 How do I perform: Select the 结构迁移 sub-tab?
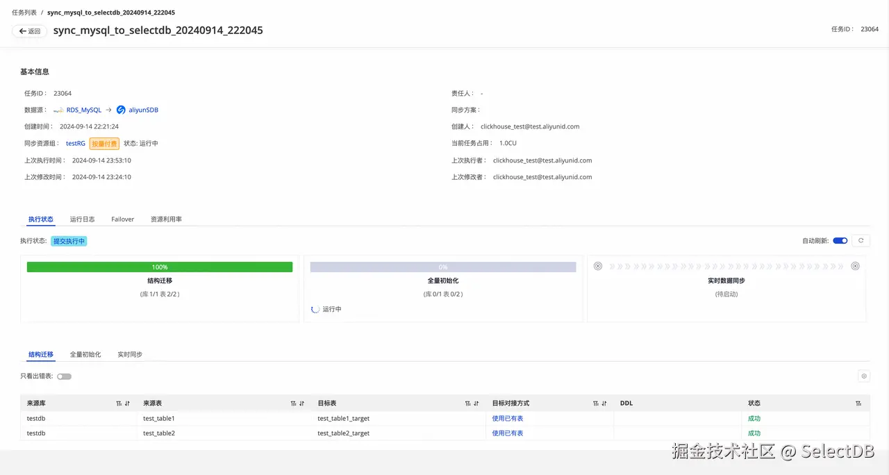41,354
